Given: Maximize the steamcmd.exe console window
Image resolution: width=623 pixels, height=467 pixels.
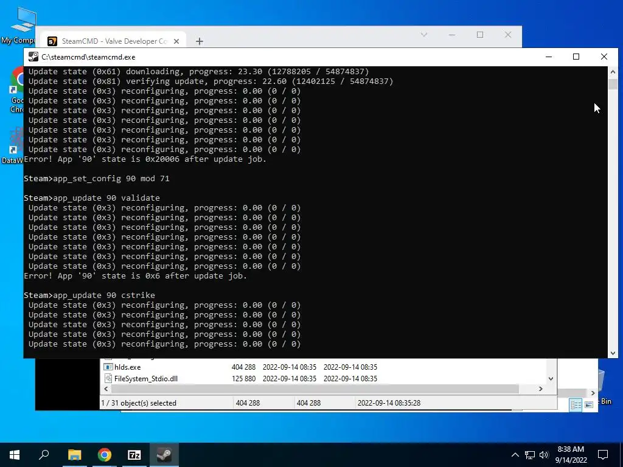Looking at the screenshot, I should coord(576,57).
